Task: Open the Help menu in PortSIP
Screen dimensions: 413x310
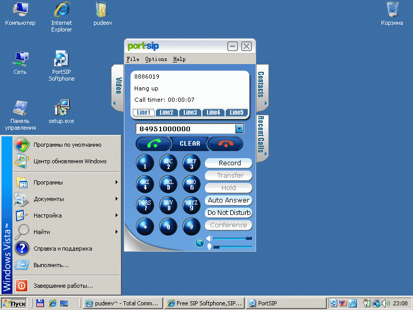Action: (179, 59)
